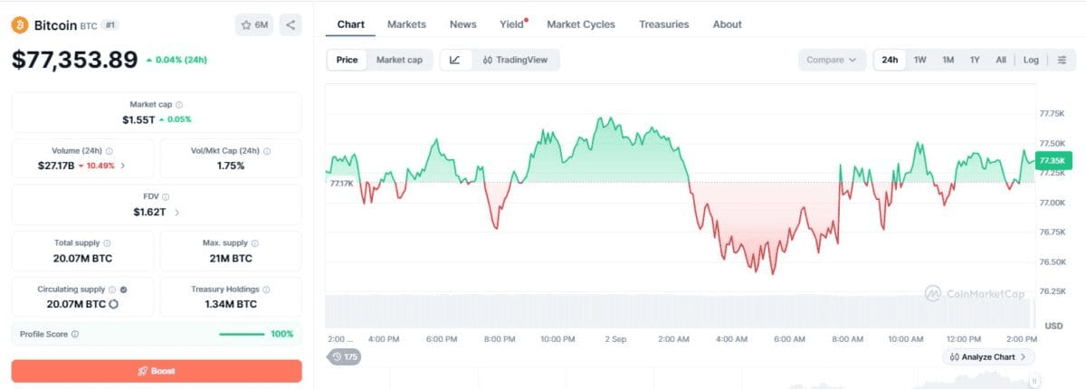Viewport: 1086px width, 389px height.
Task: Click Circulating supply info icon
Action: click(113, 289)
